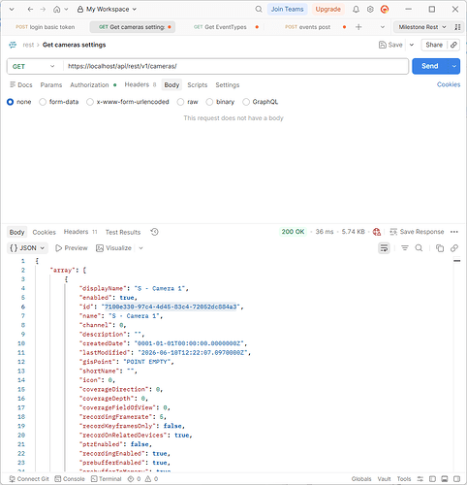Image resolution: width=467 pixels, height=485 pixels.
Task: Send the request with Send button
Action: coord(429,66)
